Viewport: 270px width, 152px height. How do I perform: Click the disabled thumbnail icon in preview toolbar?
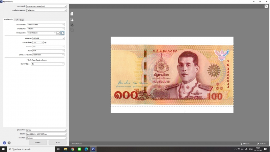tap(72, 30)
